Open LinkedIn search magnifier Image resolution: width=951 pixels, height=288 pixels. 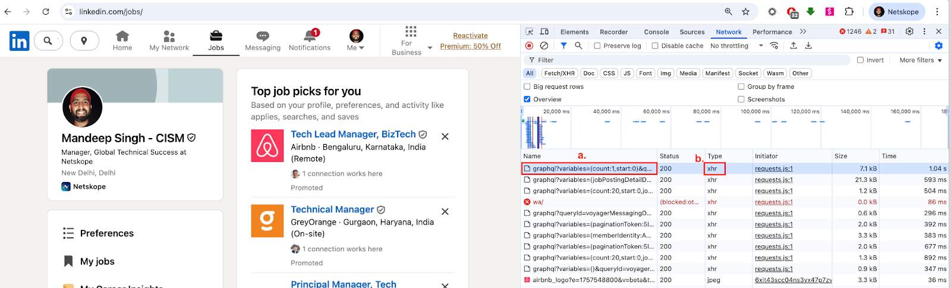click(x=48, y=41)
